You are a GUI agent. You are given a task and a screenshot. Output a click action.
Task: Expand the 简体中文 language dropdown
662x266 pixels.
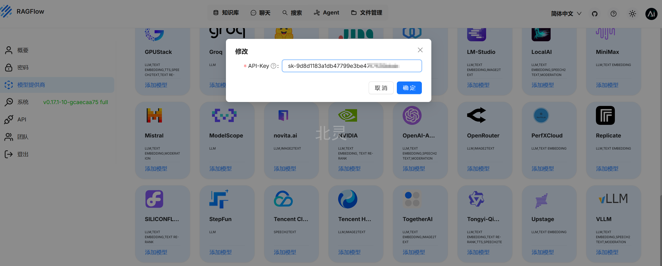click(566, 14)
